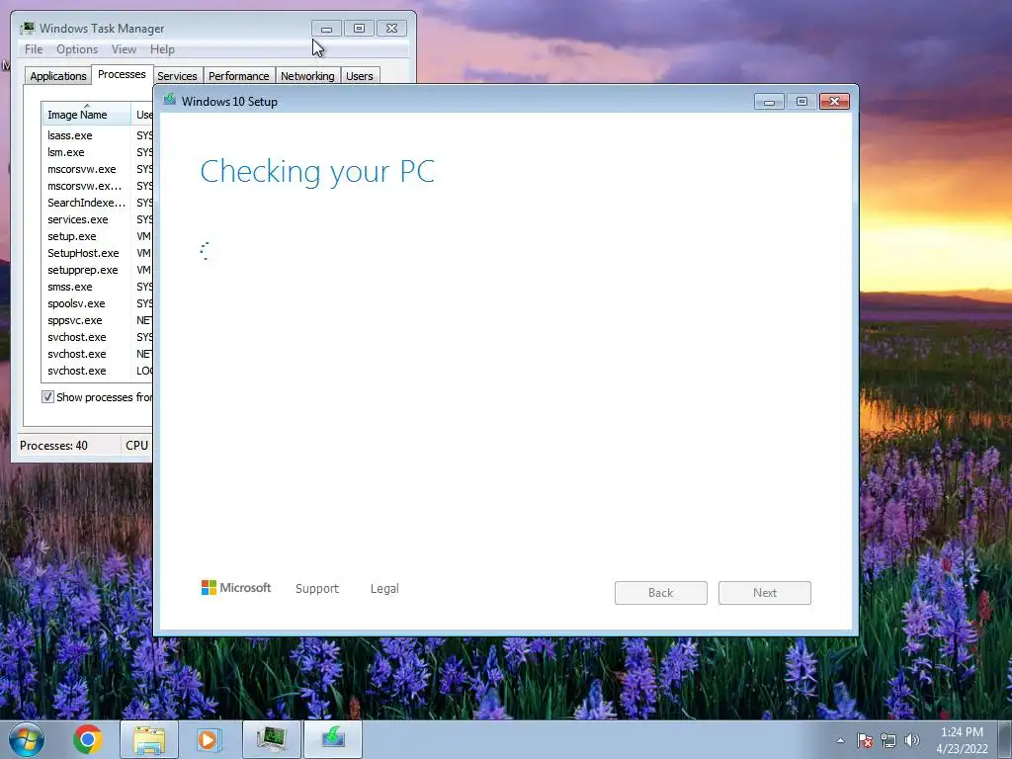
Task: Activate Windows 10 Setup taskbar icon
Action: (333, 739)
